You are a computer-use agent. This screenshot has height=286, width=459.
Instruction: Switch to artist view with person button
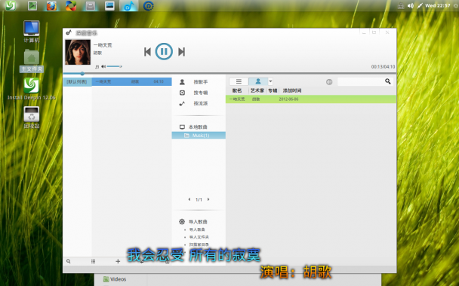tap(258, 81)
